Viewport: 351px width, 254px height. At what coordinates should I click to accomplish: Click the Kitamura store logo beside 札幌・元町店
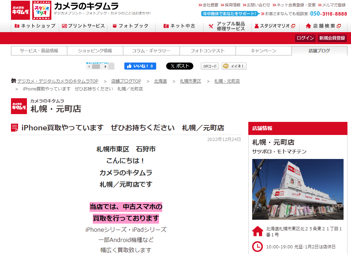19,106
